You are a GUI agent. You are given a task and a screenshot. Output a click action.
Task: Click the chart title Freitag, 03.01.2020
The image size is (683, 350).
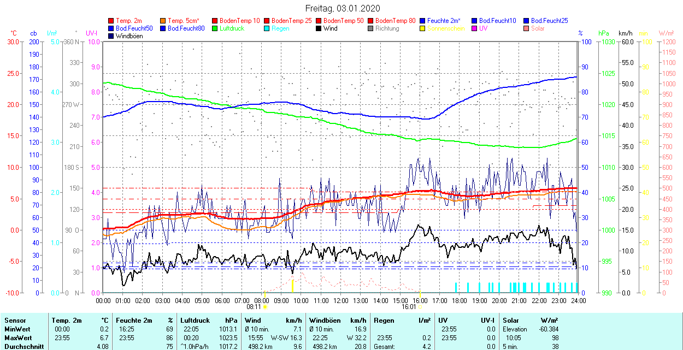[x=342, y=8]
